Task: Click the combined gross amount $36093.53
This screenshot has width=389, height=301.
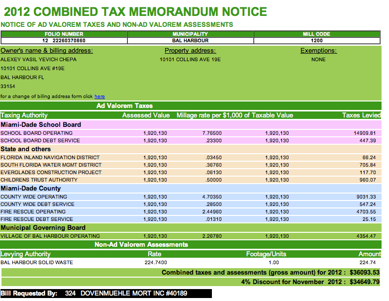Action: [365, 273]
